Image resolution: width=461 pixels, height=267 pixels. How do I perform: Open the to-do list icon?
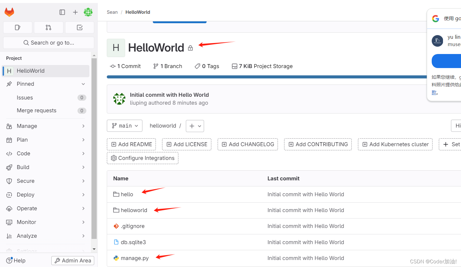point(79,27)
